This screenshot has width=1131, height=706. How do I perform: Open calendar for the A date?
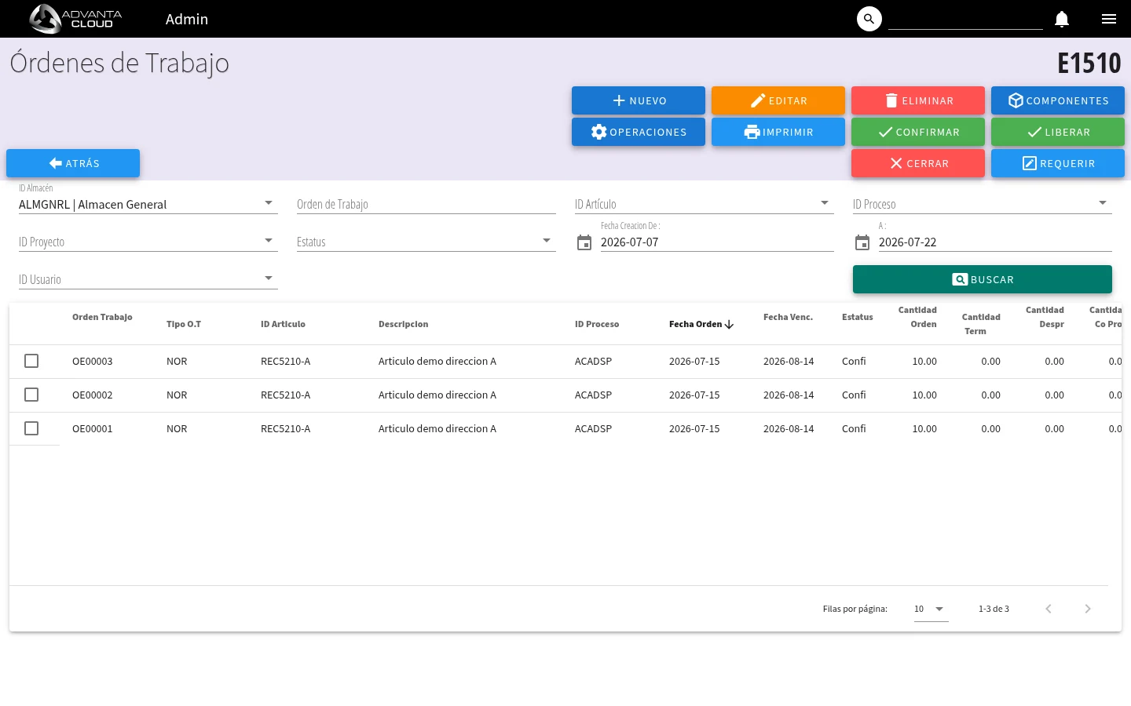point(862,242)
